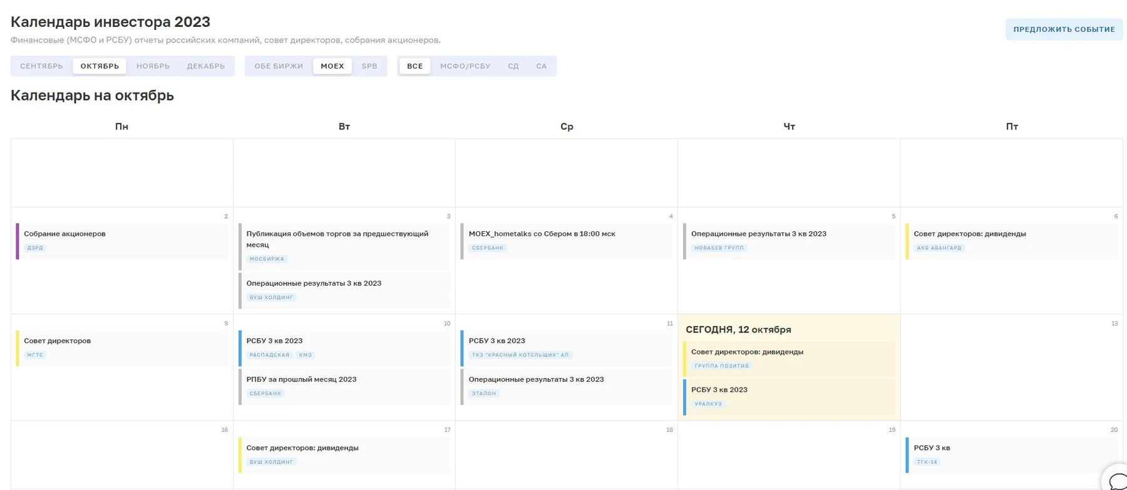
Task: Click the ЭТАЛОН company tag
Action: click(x=484, y=394)
